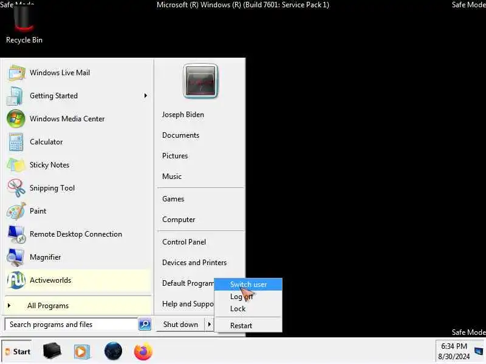Viewport: 486px width, 364px height.
Task: Open Joseph Biden user folder
Action: [x=183, y=115]
